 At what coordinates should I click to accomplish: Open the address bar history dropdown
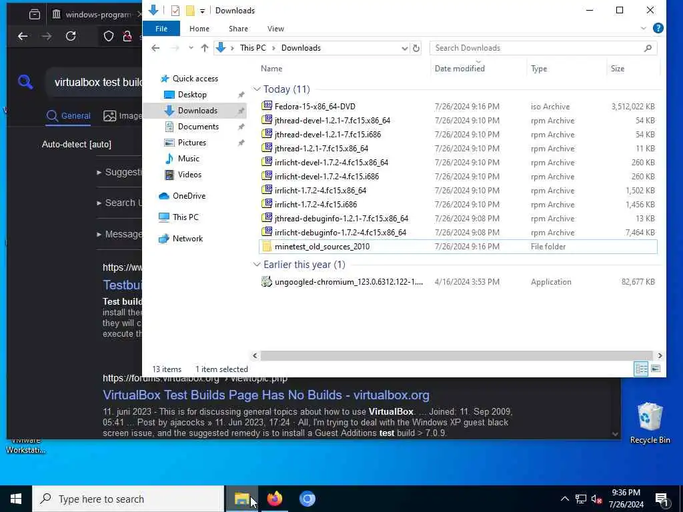click(404, 48)
